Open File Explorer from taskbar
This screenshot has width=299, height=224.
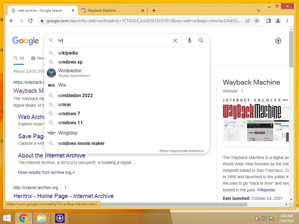pyautogui.click(x=41, y=218)
